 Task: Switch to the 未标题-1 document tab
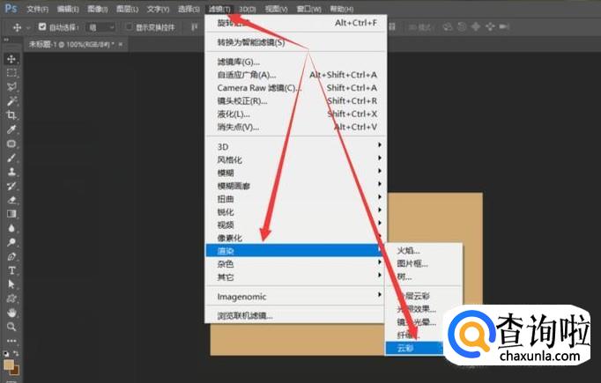click(x=71, y=44)
